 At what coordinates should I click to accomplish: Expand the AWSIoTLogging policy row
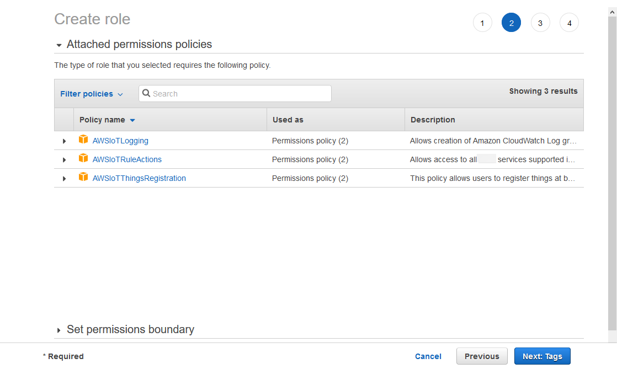[64, 141]
